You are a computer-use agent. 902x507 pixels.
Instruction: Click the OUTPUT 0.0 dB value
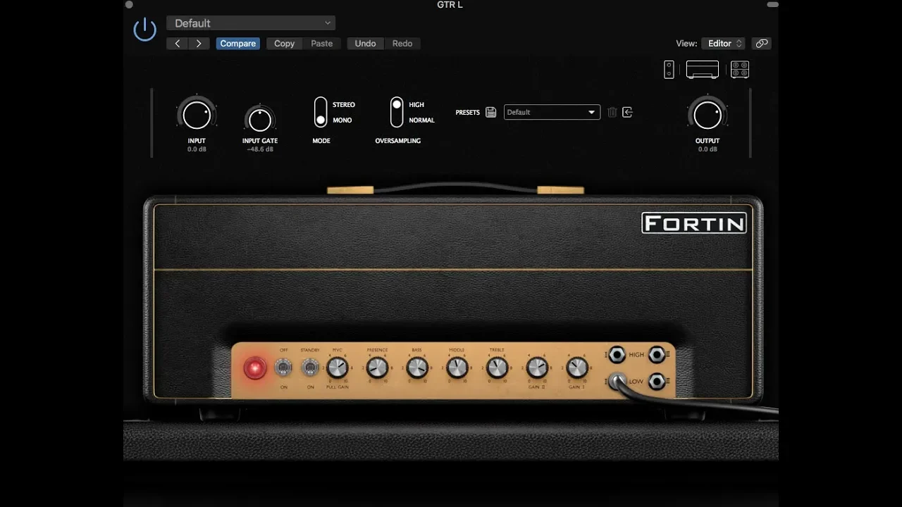pos(708,149)
